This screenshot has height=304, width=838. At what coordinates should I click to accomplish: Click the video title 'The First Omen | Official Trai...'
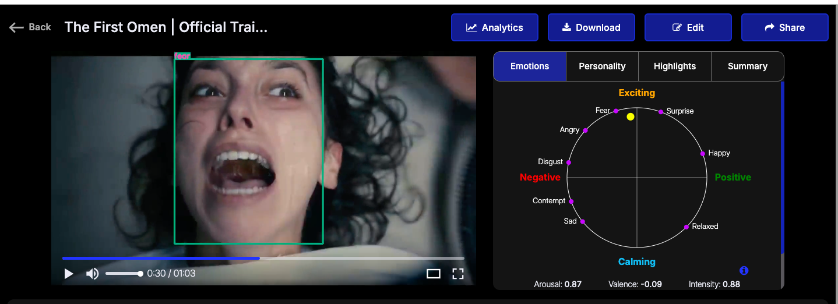166,27
